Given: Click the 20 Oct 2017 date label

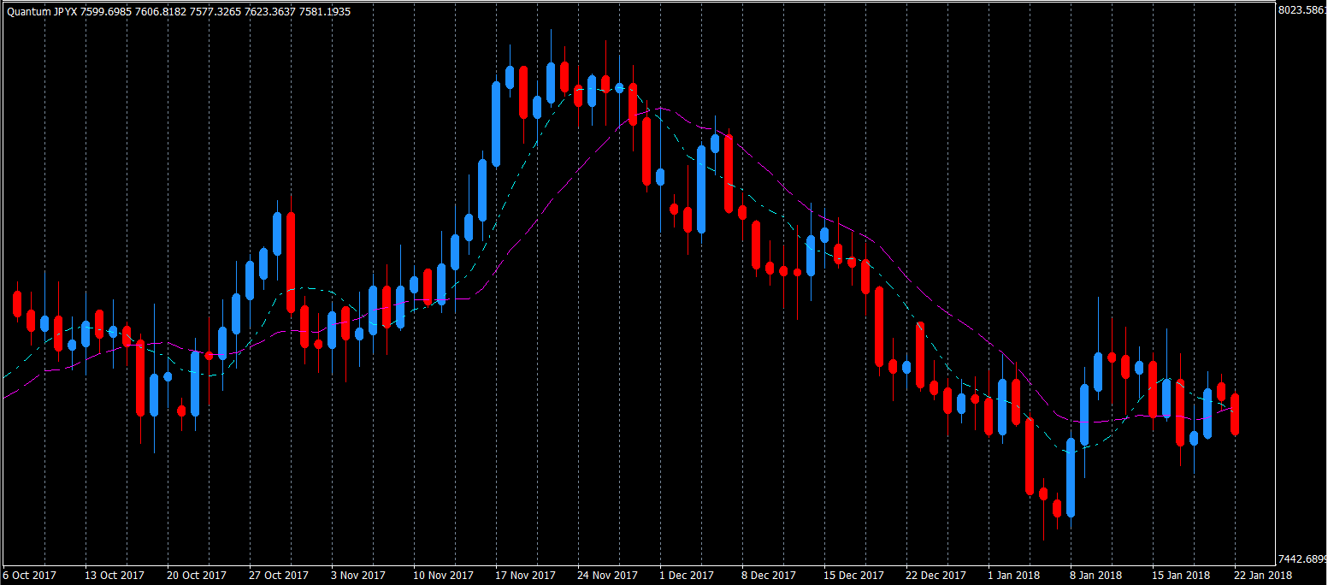Looking at the screenshot, I should (x=197, y=576).
